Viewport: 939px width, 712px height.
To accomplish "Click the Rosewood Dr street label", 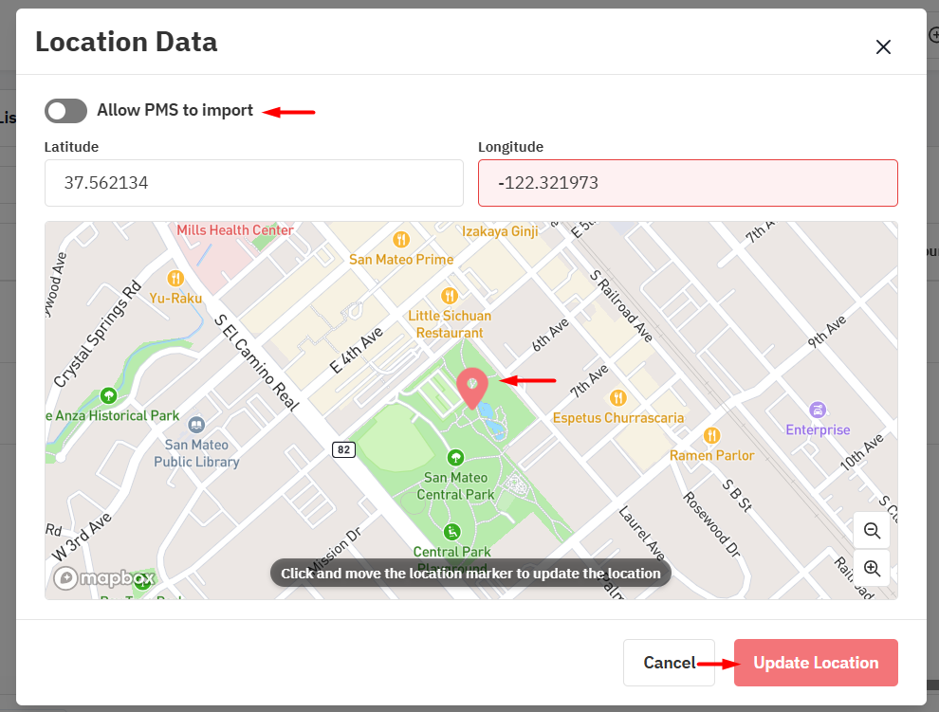I will [712, 524].
